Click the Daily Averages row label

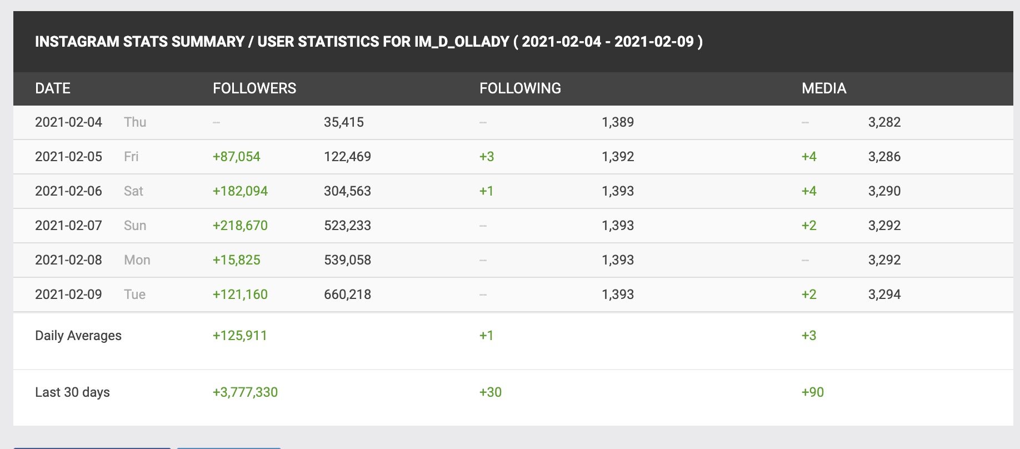[x=78, y=336]
